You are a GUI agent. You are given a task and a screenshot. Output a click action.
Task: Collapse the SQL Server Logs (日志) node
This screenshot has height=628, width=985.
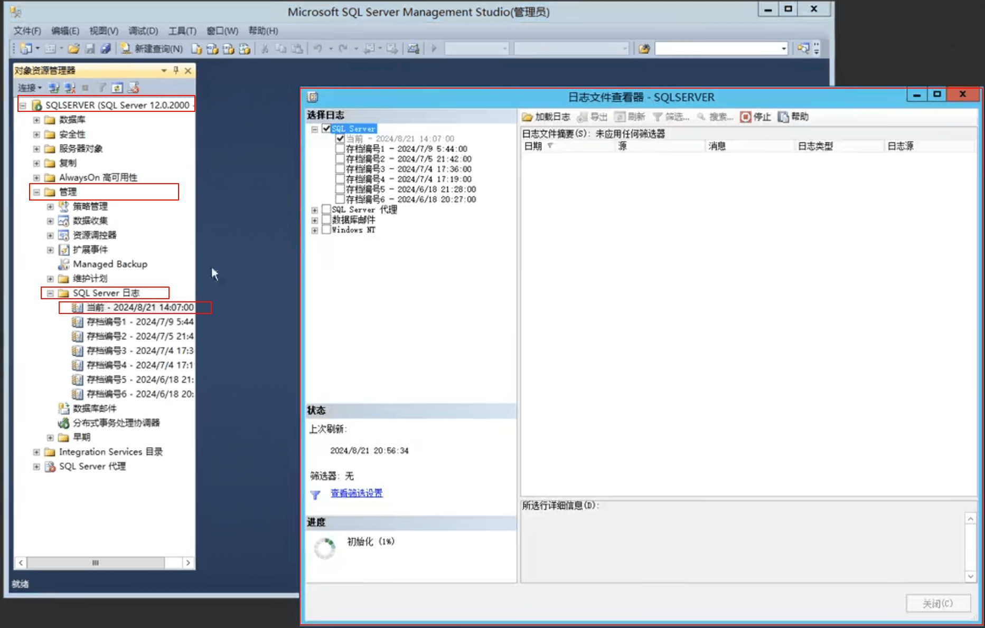coord(50,293)
